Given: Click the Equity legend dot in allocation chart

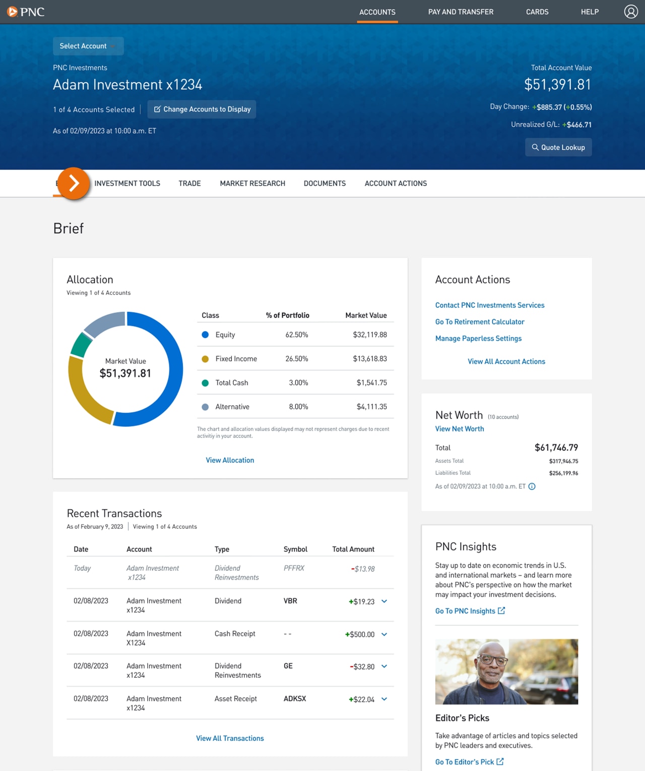Looking at the screenshot, I should pyautogui.click(x=205, y=334).
